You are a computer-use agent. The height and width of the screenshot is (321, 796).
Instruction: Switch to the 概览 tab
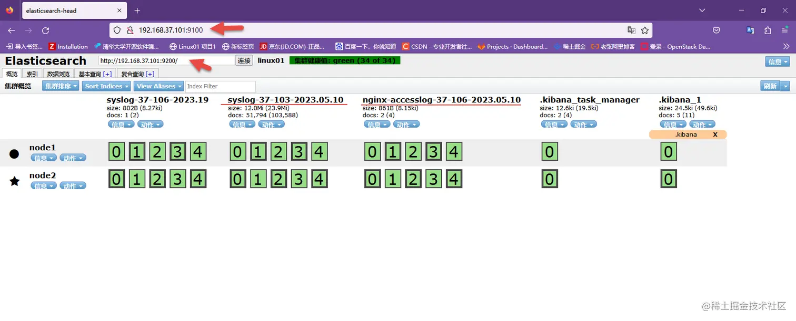12,74
